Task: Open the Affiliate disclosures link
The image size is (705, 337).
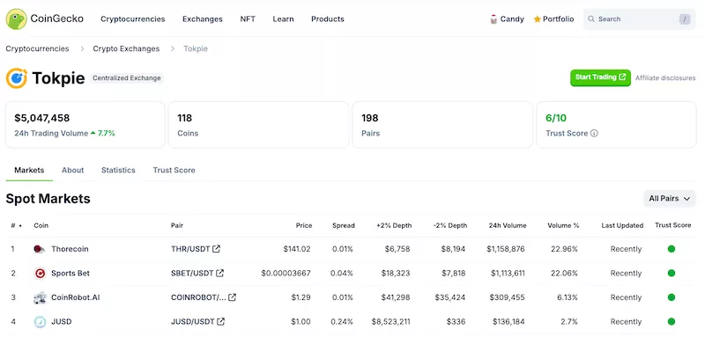Action: 665,78
